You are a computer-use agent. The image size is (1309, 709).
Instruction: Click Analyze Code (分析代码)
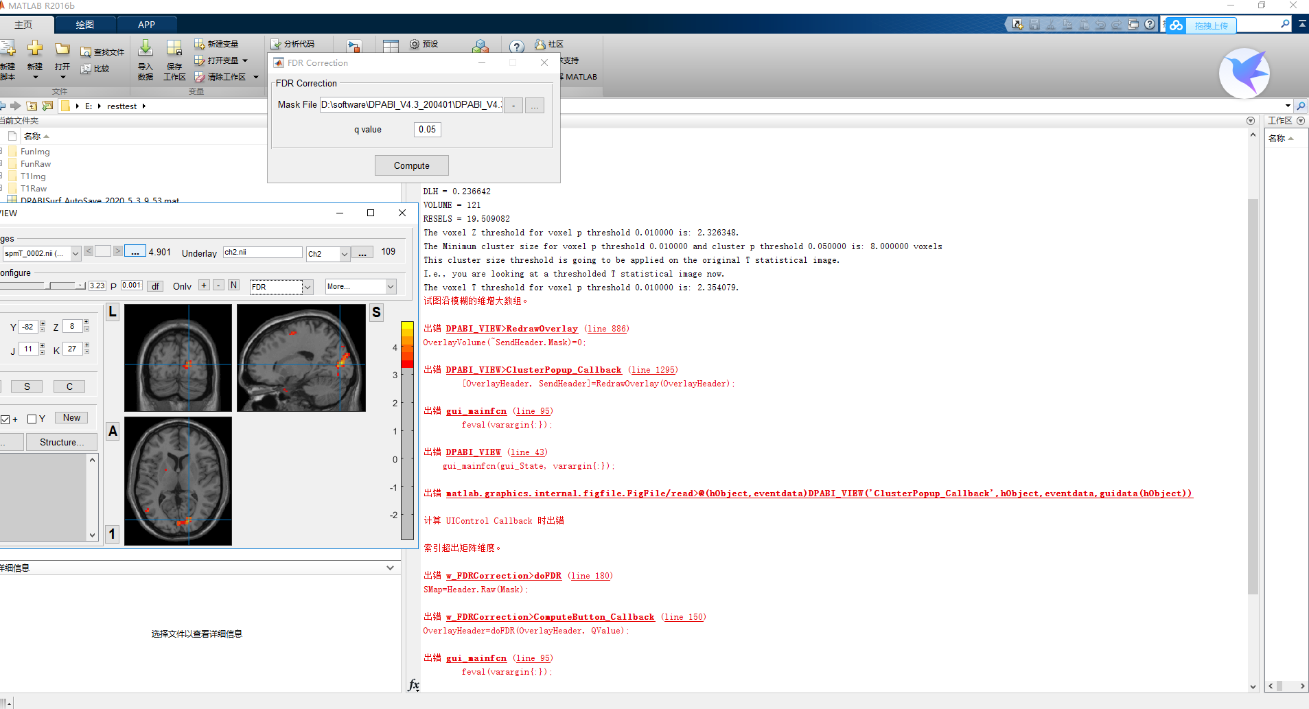click(292, 44)
